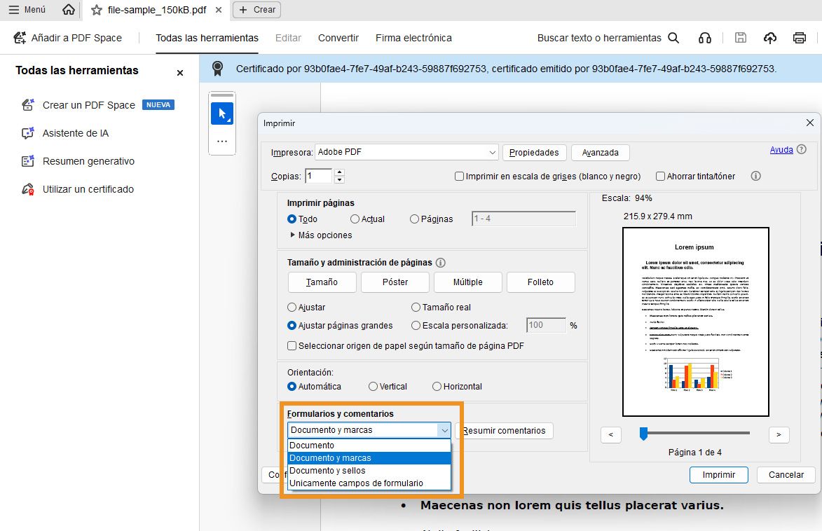Click the Asistente de IA icon
Screen dimensions: 822x531
tap(28, 133)
